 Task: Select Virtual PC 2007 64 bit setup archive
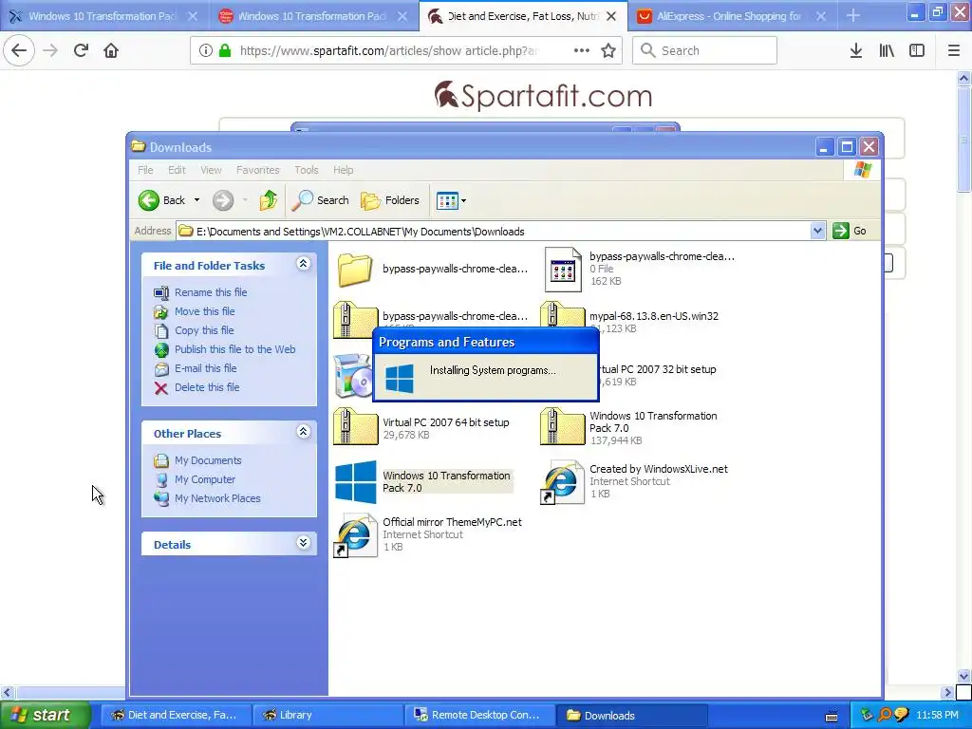(421, 428)
